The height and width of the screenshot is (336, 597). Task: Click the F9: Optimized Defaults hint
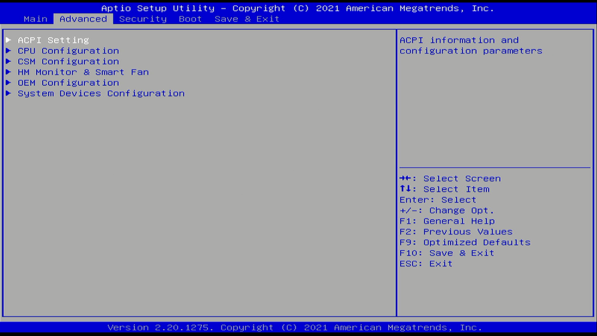465,242
